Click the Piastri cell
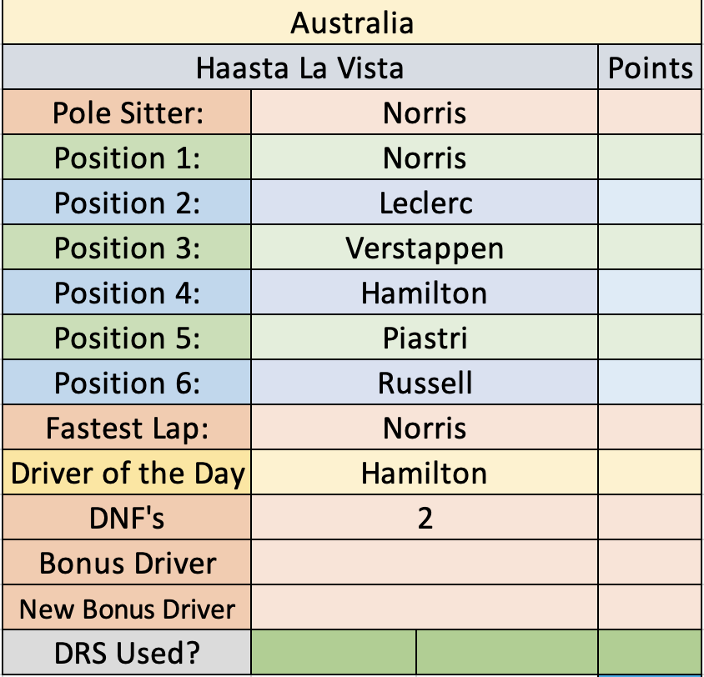The image size is (704, 677). pos(425,338)
